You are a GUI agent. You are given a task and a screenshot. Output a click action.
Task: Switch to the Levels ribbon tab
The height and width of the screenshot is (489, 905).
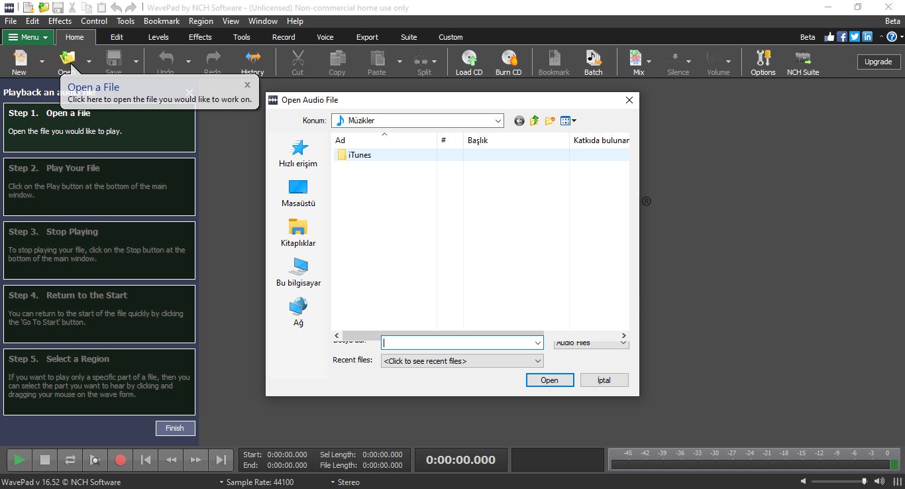pos(158,37)
